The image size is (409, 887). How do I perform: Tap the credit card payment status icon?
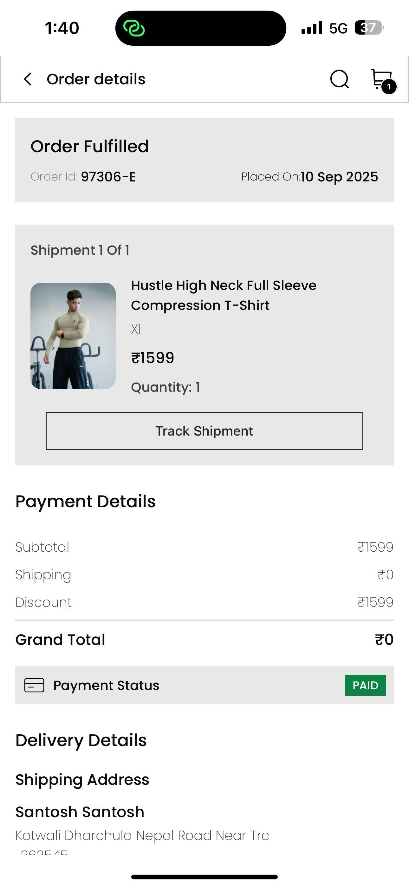[34, 685]
